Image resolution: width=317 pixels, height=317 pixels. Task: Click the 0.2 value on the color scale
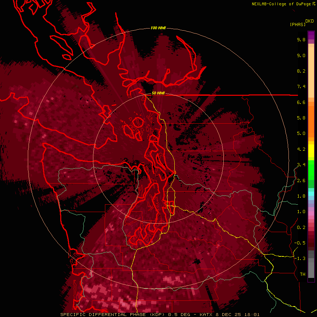[x=301, y=228]
